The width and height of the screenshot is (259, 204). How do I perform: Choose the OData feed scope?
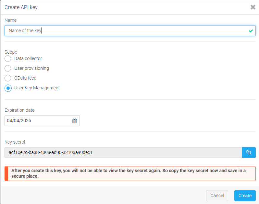click(x=8, y=78)
